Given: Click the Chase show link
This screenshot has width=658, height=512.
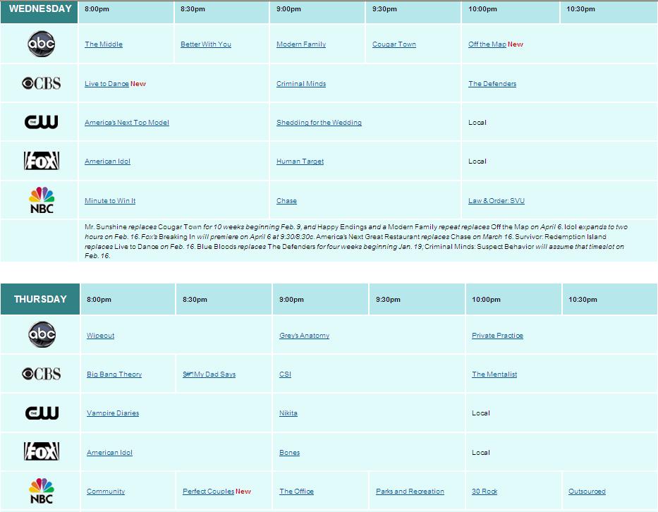Looking at the screenshot, I should (286, 200).
